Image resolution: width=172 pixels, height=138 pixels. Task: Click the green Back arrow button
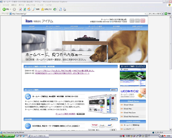click(x=4, y=9)
